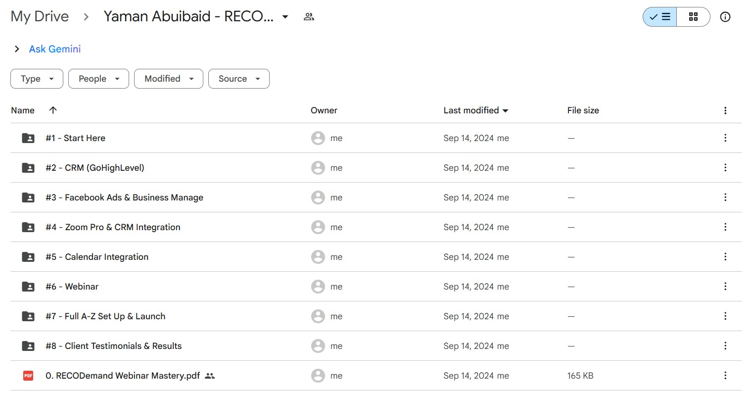Image resolution: width=754 pixels, height=393 pixels.
Task: Click the '165 KB' file size value
Action: coord(580,376)
